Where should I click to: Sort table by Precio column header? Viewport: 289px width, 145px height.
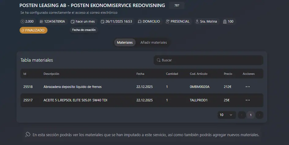pos(228,74)
